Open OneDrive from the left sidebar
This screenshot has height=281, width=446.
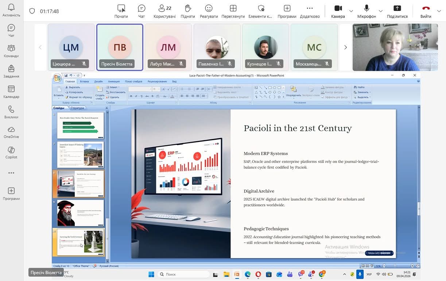pyautogui.click(x=11, y=132)
